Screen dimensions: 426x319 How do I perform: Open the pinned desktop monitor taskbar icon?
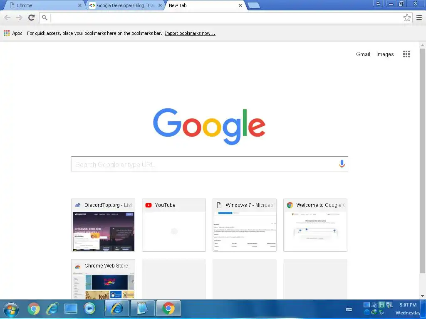click(x=71, y=309)
